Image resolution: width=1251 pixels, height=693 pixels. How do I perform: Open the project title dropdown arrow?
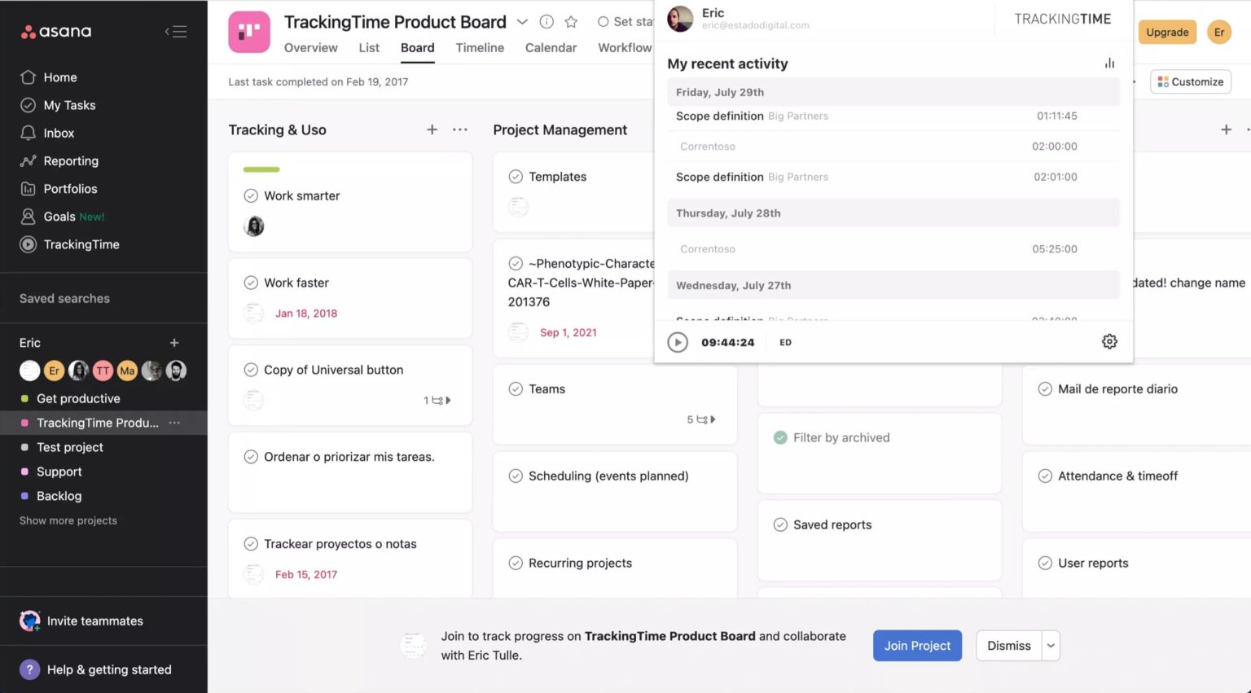click(x=522, y=22)
